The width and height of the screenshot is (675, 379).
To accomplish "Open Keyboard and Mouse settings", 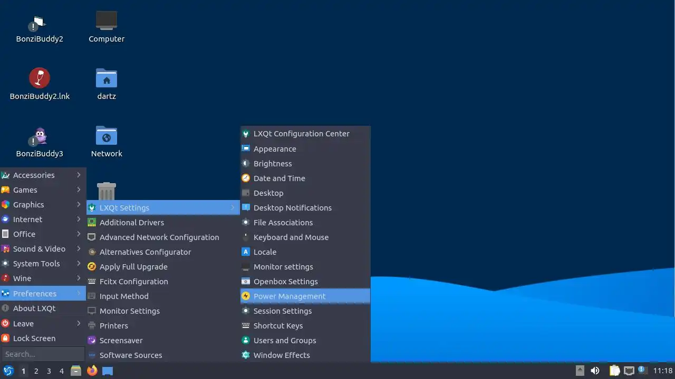I will click(305, 237).
